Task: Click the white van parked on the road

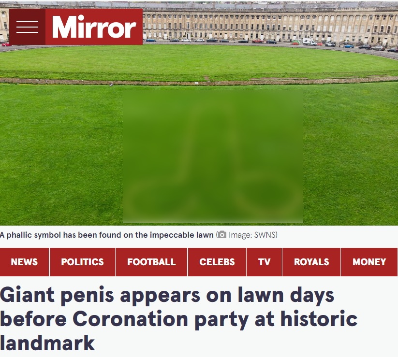Action: (x=310, y=42)
